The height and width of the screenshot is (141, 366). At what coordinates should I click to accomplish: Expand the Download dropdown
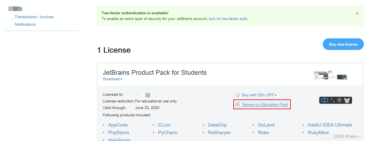tap(113, 79)
